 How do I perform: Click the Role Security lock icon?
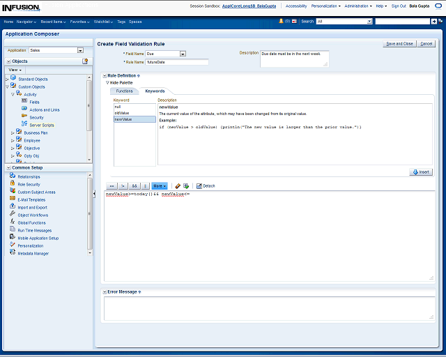(13, 184)
